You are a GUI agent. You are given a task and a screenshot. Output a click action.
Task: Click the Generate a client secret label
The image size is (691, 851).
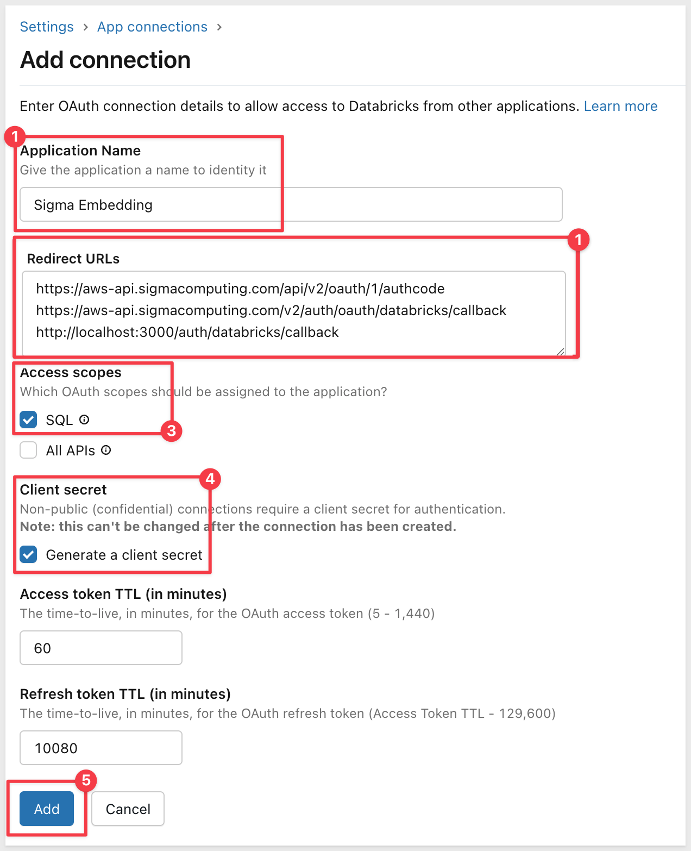[x=124, y=555]
